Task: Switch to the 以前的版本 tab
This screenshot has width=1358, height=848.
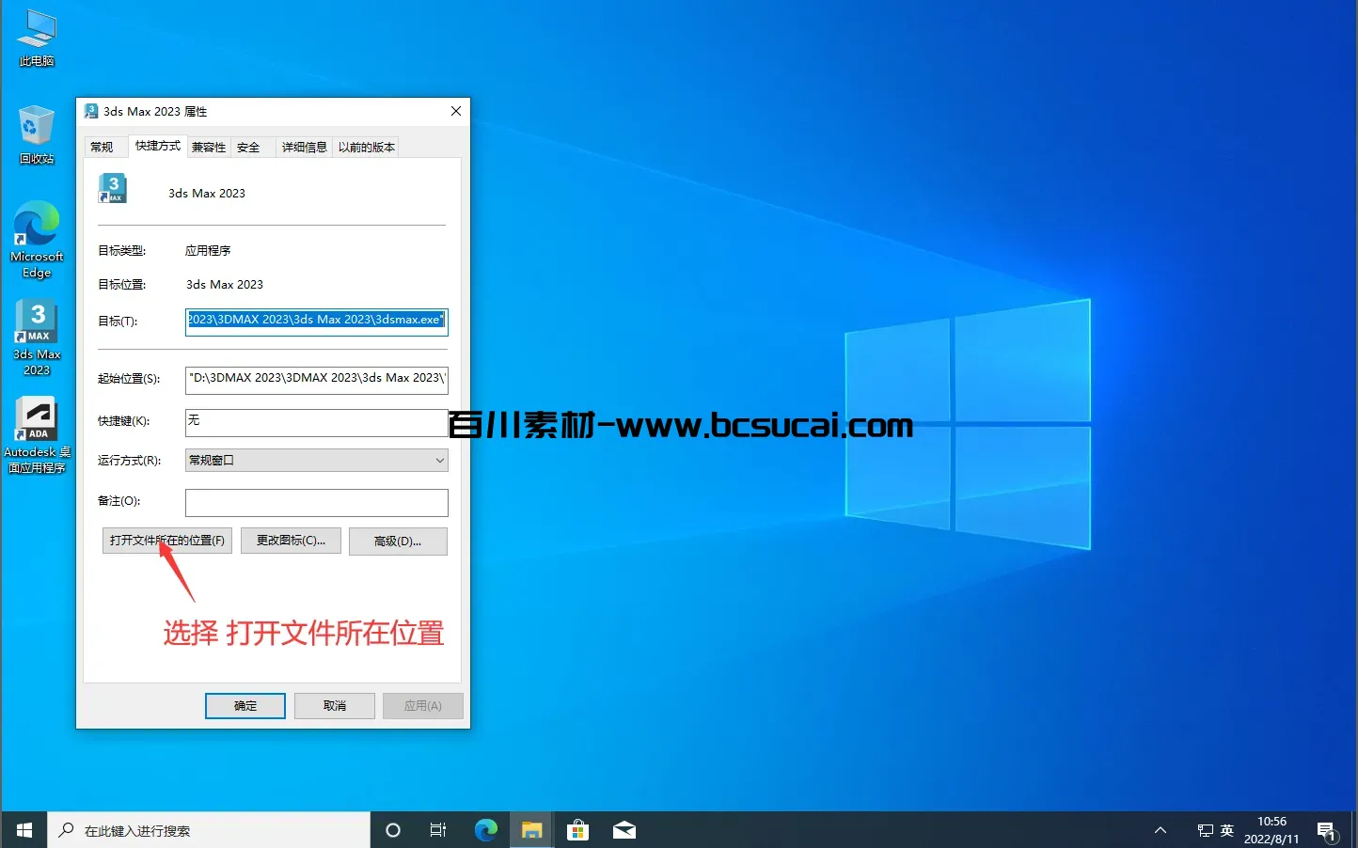Action: 367,147
